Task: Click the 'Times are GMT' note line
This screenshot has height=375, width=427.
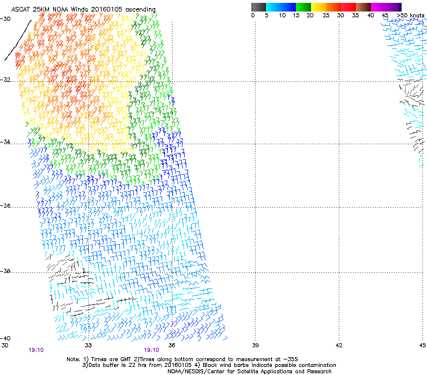Action: (x=182, y=359)
